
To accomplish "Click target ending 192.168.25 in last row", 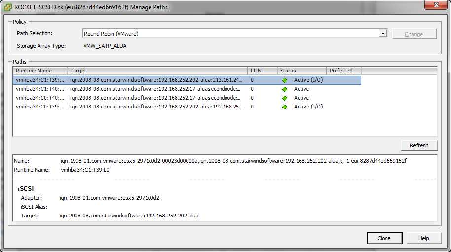I will [155, 107].
